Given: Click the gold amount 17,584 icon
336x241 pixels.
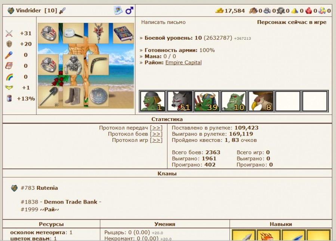Looking at the screenshot, I should pos(219,10).
